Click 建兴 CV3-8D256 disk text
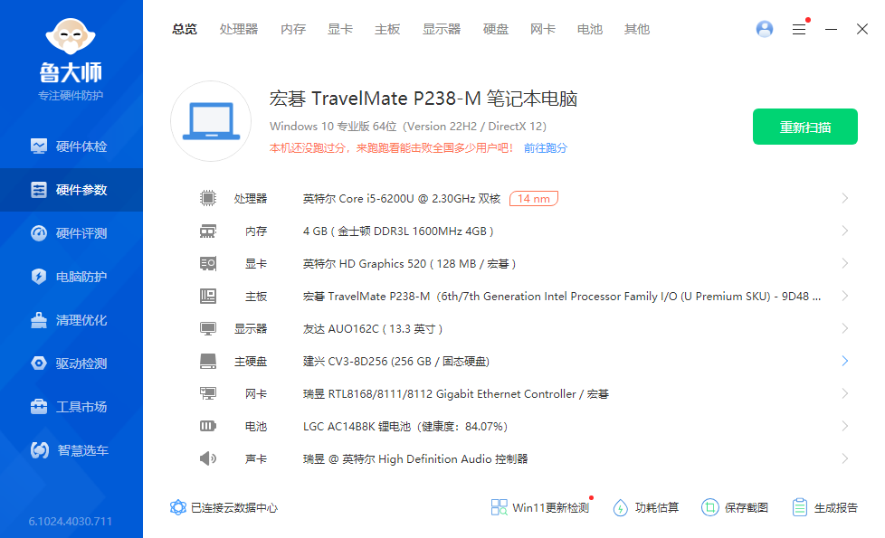885x538 pixels. pos(395,362)
